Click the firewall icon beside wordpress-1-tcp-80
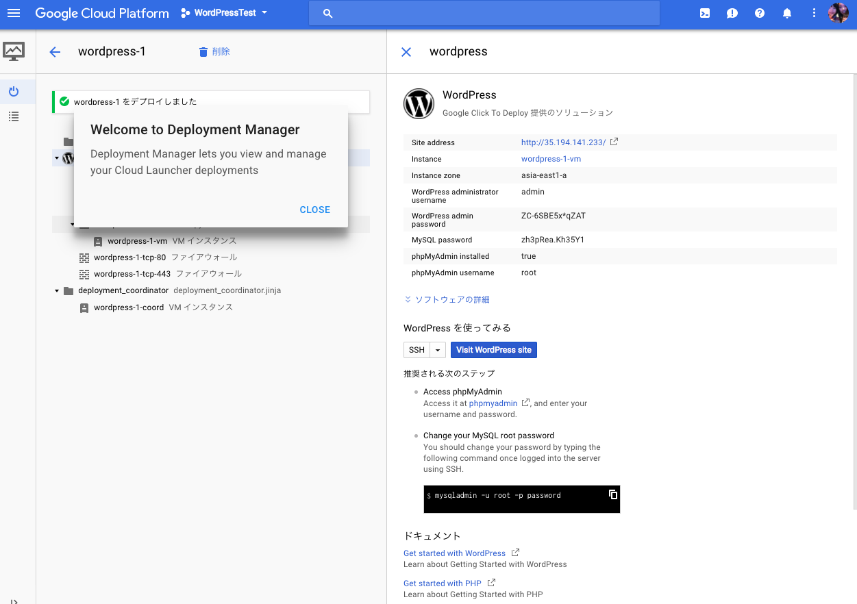Viewport: 857px width, 604px height. coord(84,257)
